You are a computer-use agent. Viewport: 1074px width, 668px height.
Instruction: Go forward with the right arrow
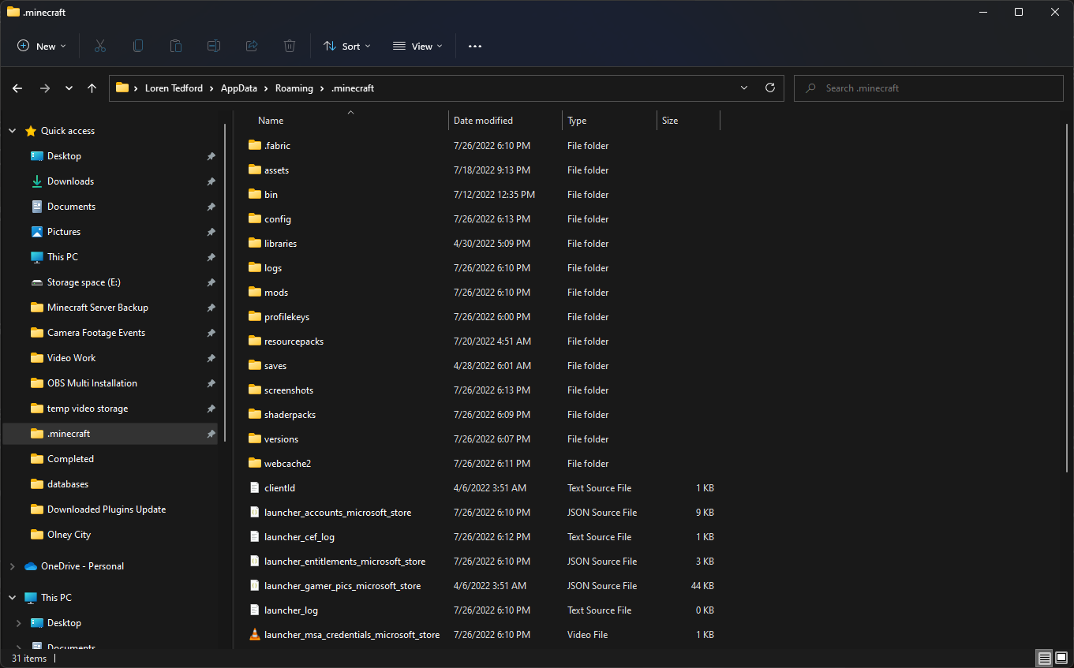click(44, 88)
